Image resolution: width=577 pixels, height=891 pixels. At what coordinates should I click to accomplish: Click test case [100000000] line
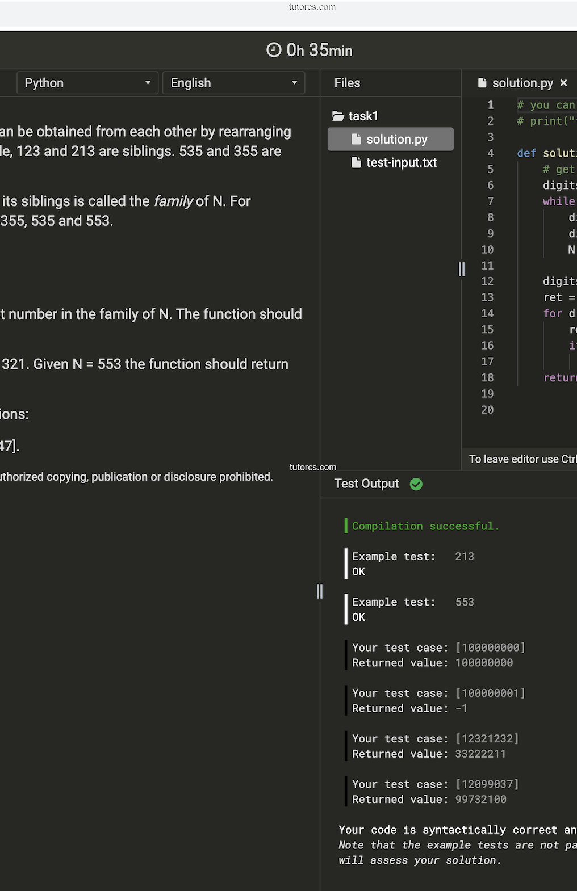click(x=438, y=648)
